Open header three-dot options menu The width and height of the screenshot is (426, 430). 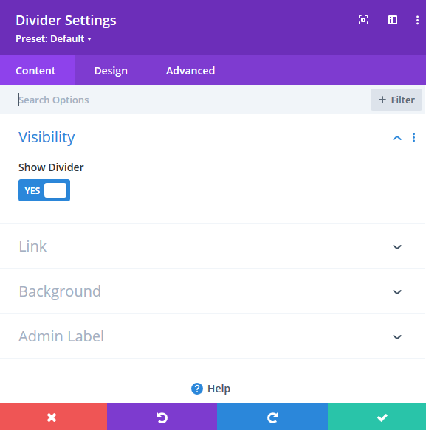point(417,20)
